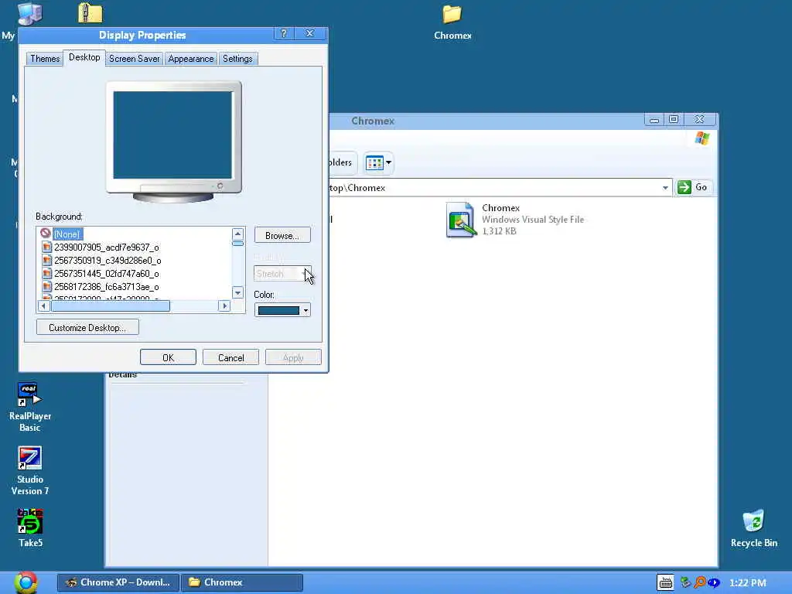The image size is (792, 594).
Task: Select the zipped folder desktop icon
Action: tap(90, 12)
